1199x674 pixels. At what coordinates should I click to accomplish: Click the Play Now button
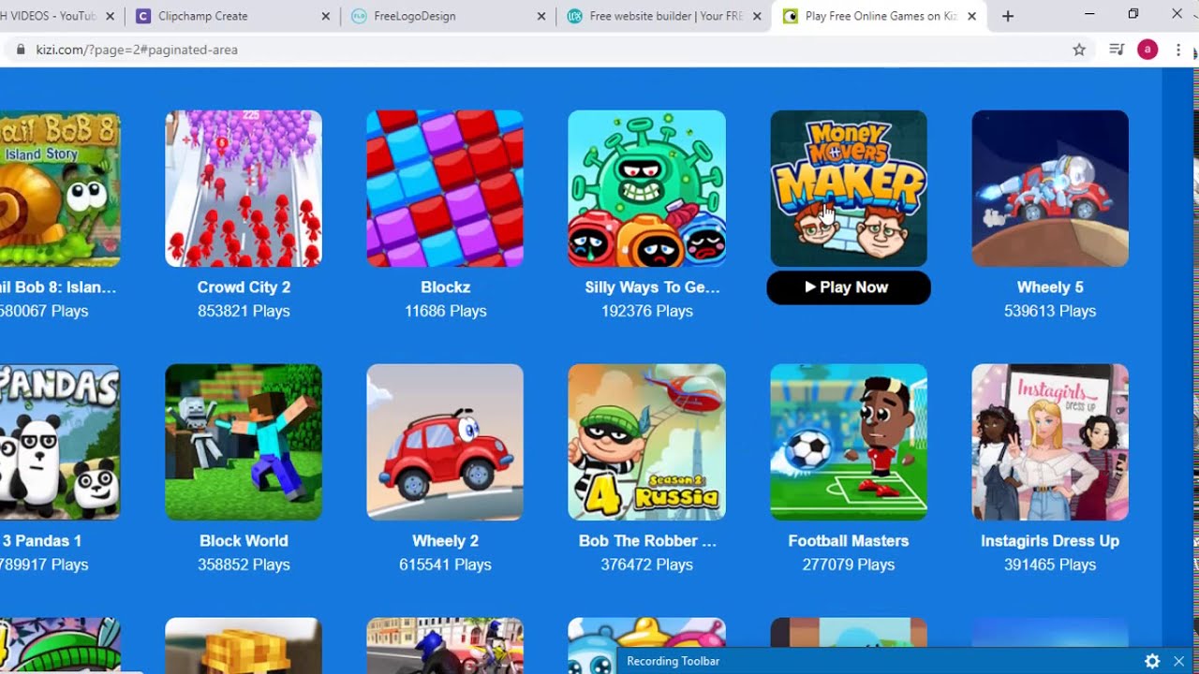pyautogui.click(x=849, y=287)
